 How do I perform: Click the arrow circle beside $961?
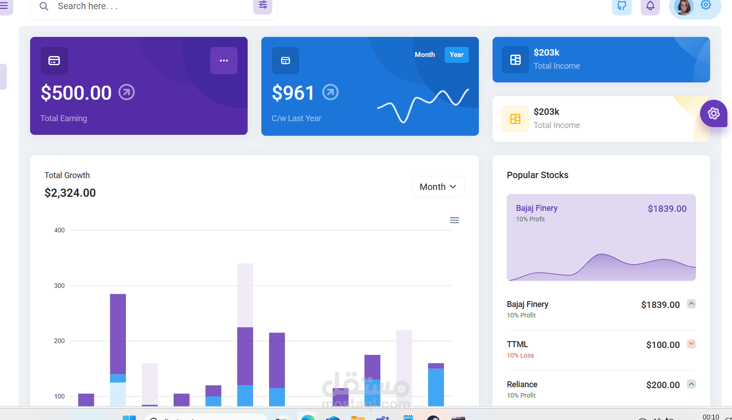tap(331, 92)
